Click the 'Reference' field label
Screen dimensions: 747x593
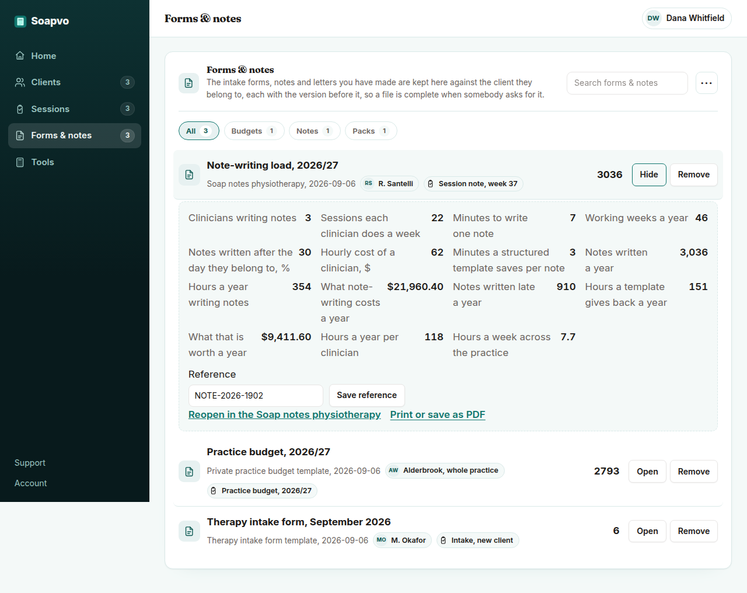pos(212,374)
